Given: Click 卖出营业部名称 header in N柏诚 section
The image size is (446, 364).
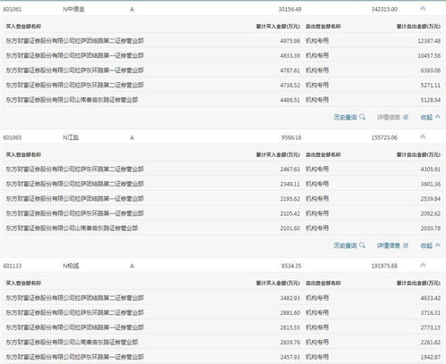Looking at the screenshot, I should [x=324, y=283].
